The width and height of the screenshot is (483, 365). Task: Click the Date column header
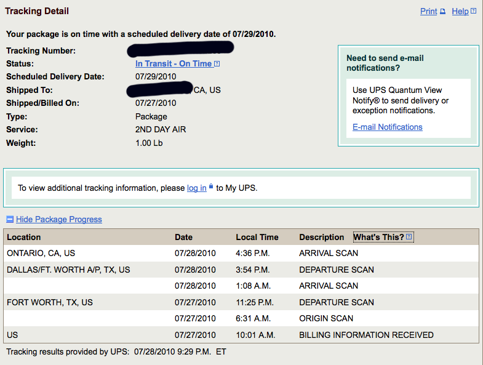tap(183, 237)
